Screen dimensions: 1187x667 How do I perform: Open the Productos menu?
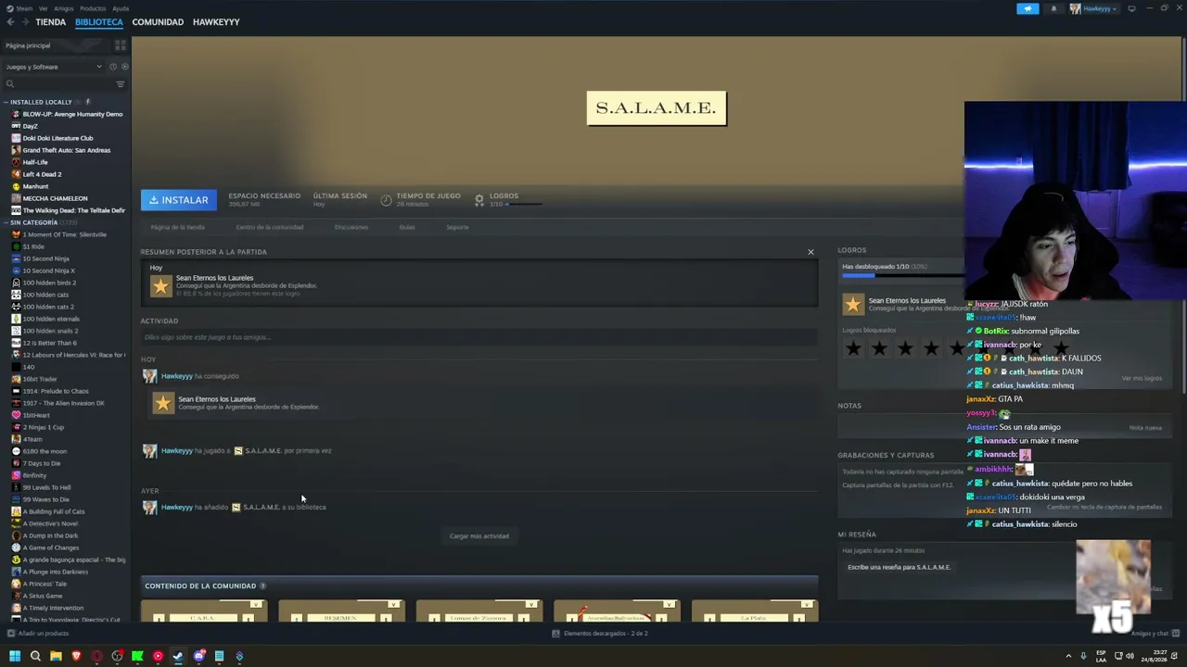coord(93,8)
